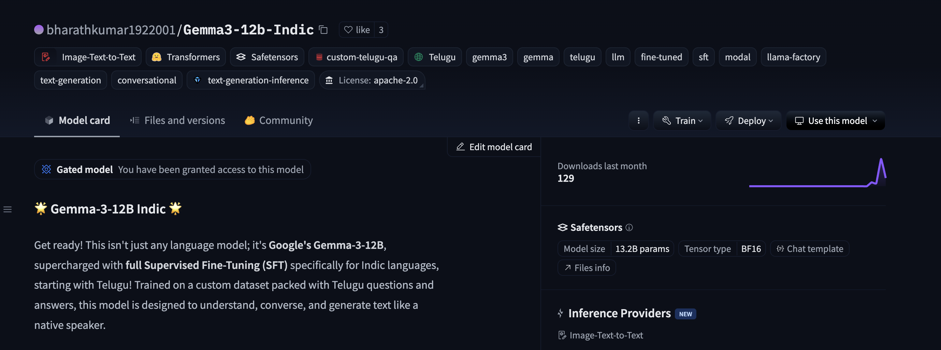Select the Image-Text-to-Text tag
This screenshot has width=941, height=350.
(x=88, y=57)
